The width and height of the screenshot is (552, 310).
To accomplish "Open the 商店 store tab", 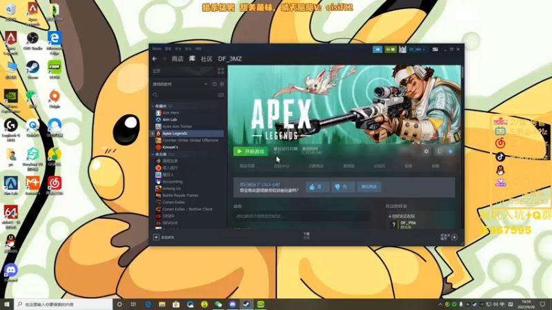I will tap(177, 59).
